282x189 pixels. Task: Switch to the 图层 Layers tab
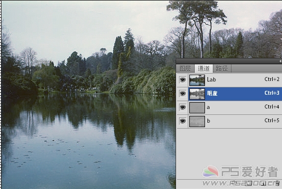[185, 68]
